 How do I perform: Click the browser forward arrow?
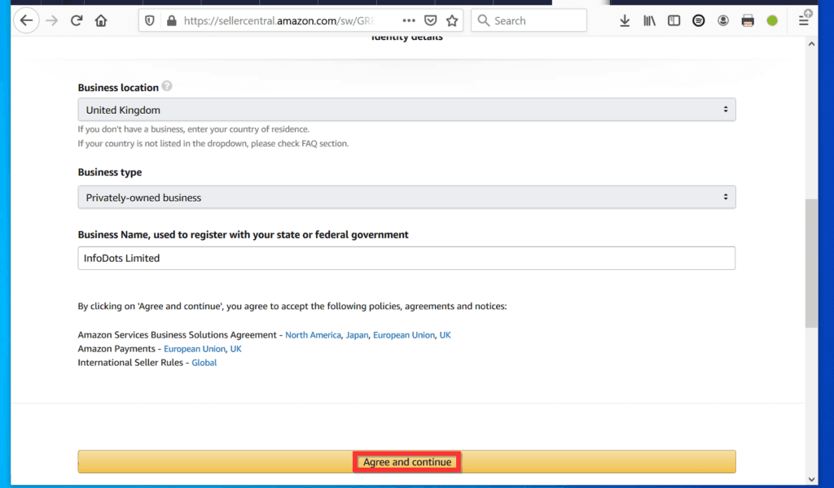51,20
